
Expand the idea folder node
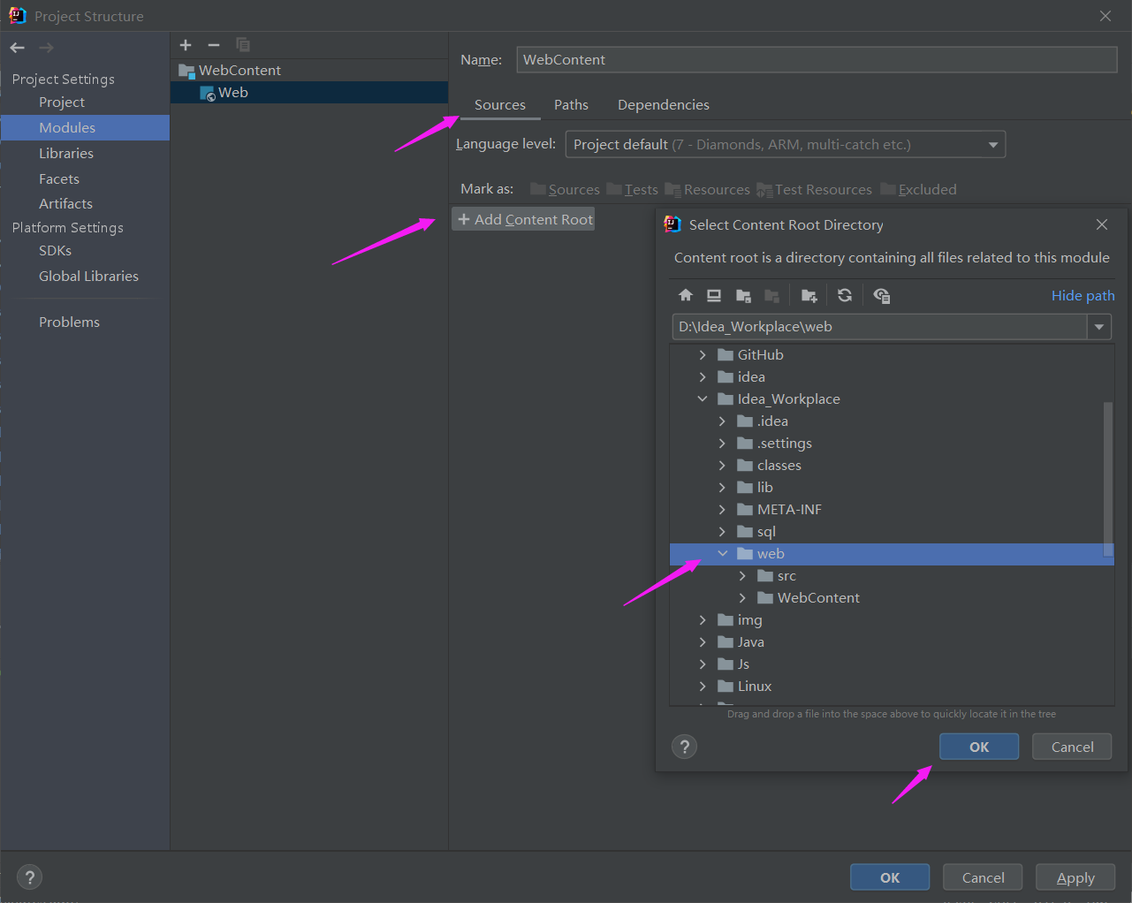[703, 377]
